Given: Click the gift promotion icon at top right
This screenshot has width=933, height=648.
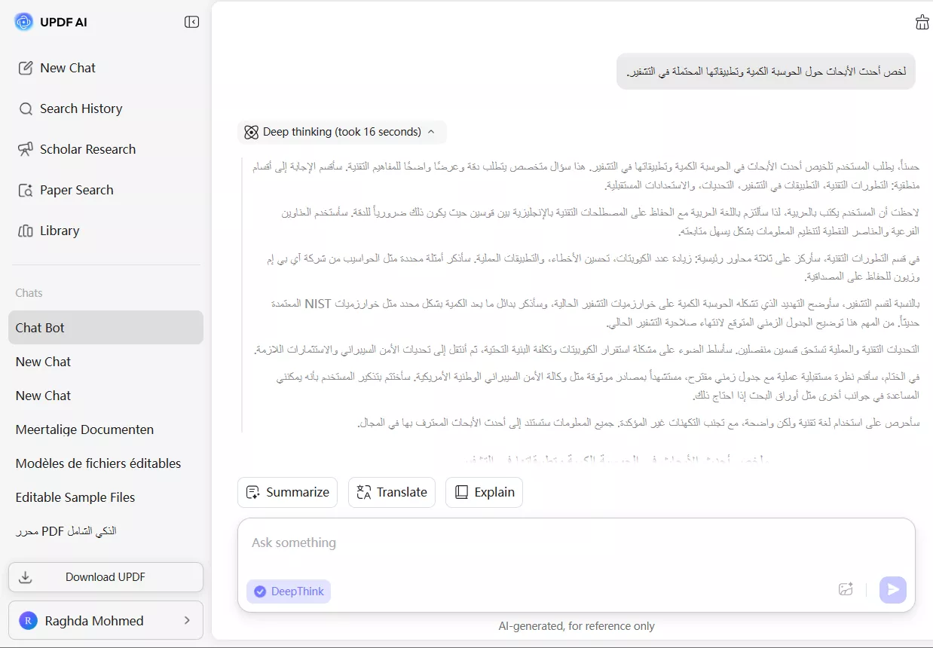Looking at the screenshot, I should click(x=922, y=22).
